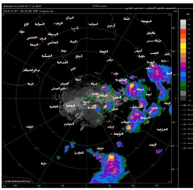Click the '-100' tick on the bottom km axis

click(x=39, y=185)
